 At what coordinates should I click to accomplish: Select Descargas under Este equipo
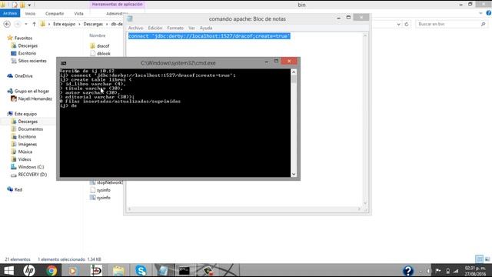28,122
